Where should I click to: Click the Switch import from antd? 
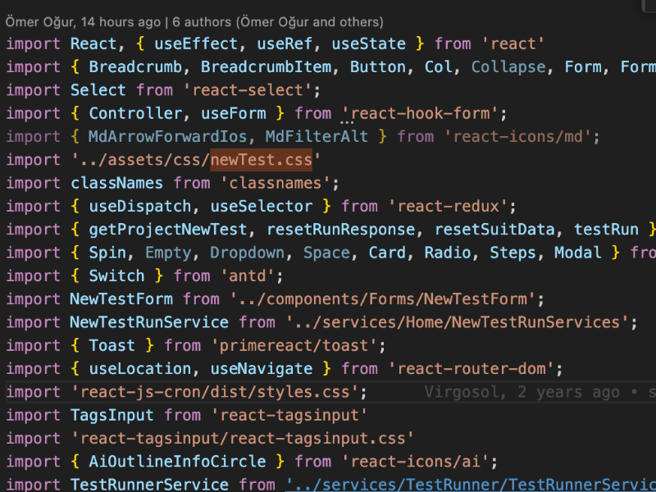tap(116, 276)
